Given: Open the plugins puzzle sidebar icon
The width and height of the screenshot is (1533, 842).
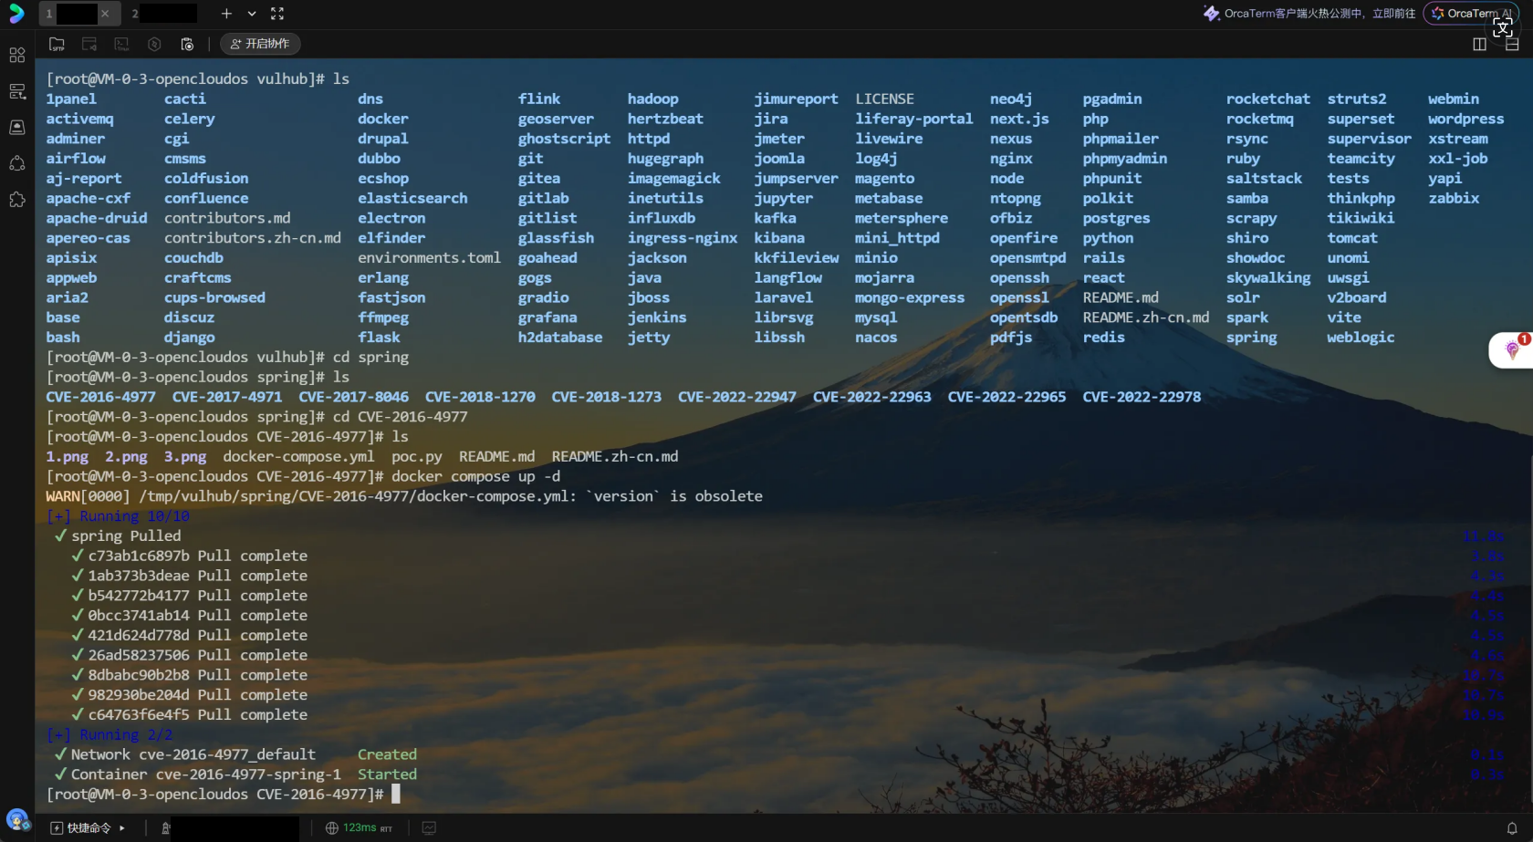Looking at the screenshot, I should point(17,199).
